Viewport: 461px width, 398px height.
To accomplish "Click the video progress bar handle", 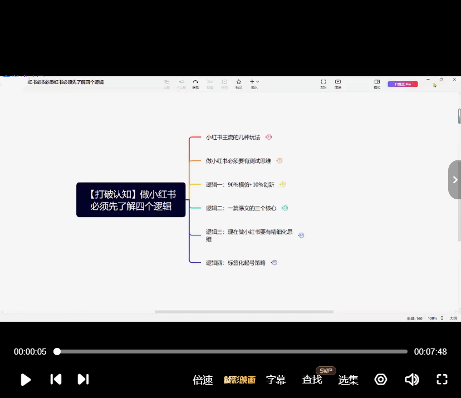I will 57,352.
